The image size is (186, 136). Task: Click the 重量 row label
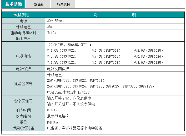(23, 122)
